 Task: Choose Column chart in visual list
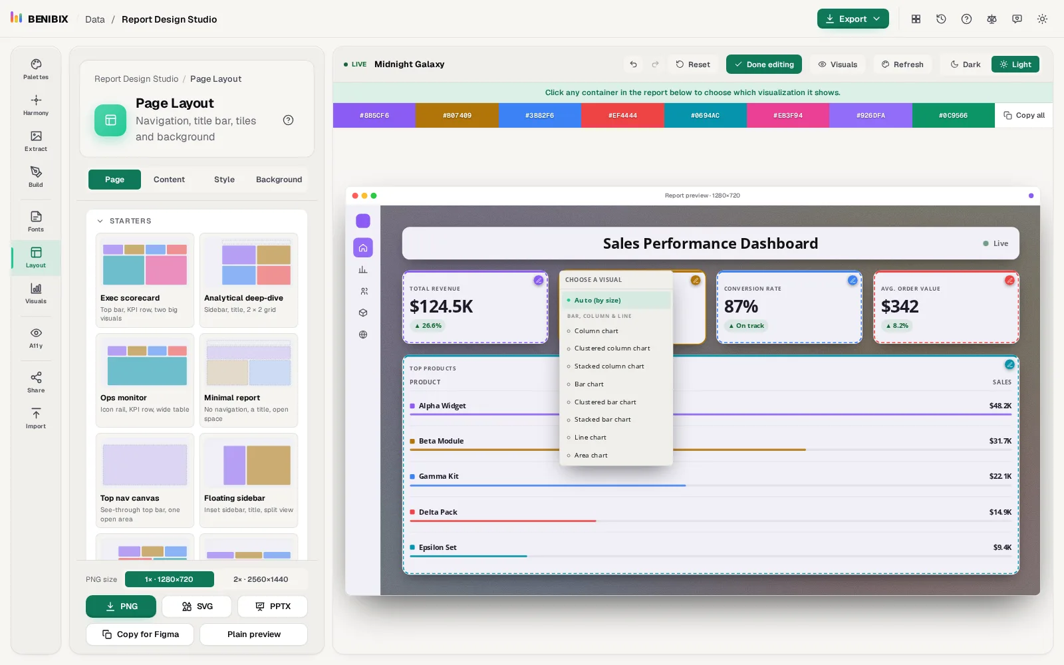pyautogui.click(x=616, y=331)
